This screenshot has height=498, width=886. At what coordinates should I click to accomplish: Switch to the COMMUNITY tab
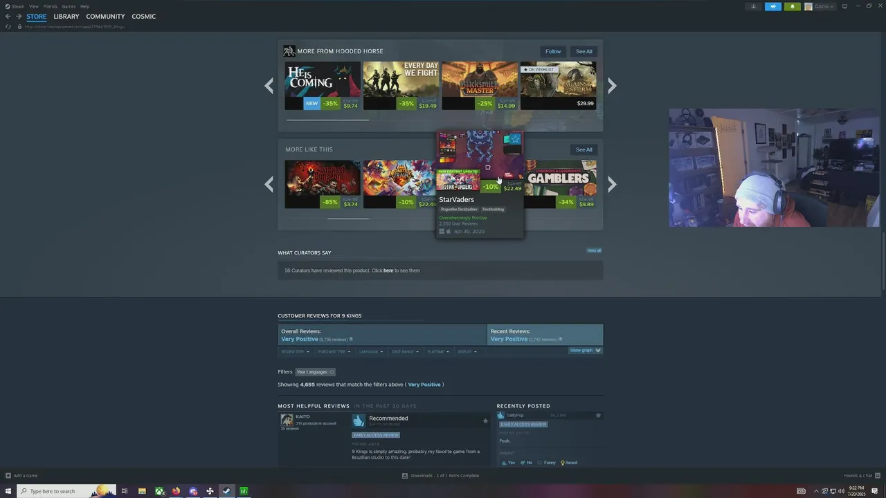(105, 16)
